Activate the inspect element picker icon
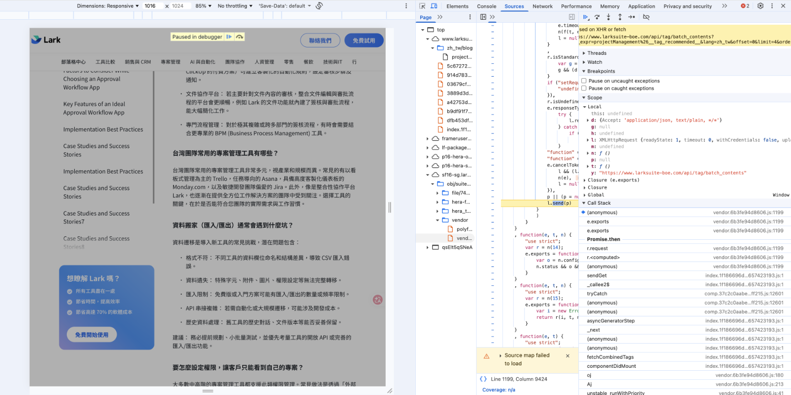Viewport: 791px width, 395px height. (422, 6)
